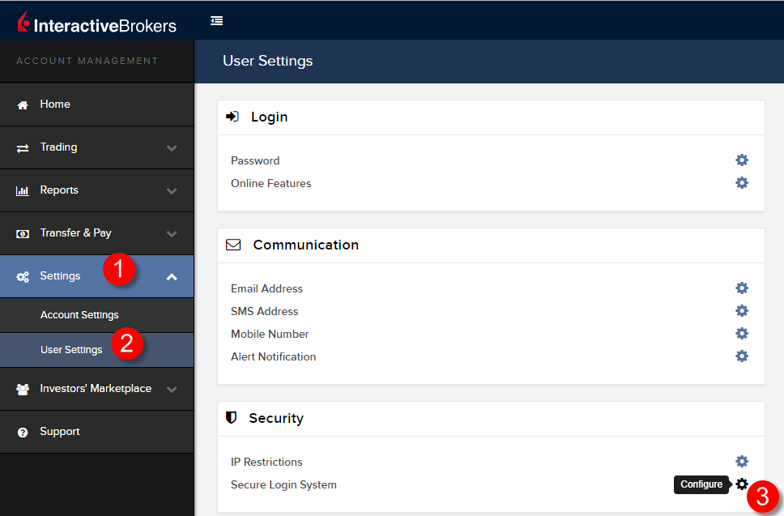Image resolution: width=784 pixels, height=516 pixels.
Task: Click the Online Features label
Action: [271, 184]
